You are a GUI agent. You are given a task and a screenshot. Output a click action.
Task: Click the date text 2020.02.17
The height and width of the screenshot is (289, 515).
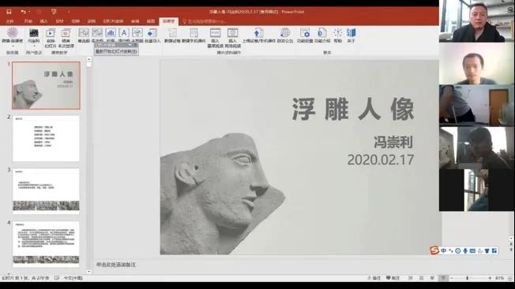381,160
